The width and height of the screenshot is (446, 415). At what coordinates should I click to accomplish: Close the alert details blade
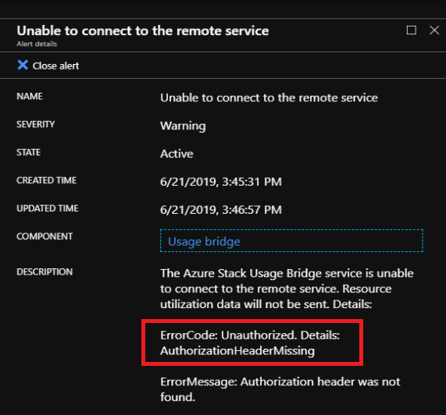click(434, 30)
